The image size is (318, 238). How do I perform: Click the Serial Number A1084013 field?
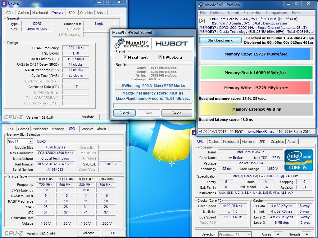click(x=55, y=170)
